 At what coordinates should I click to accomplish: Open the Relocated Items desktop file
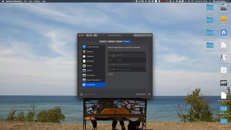point(223,96)
